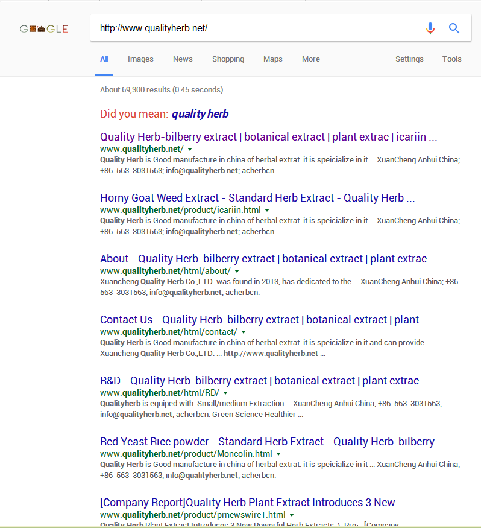Expand dropdown arrow for product/Moncolin.html
481x528 pixels.
pyautogui.click(x=278, y=454)
